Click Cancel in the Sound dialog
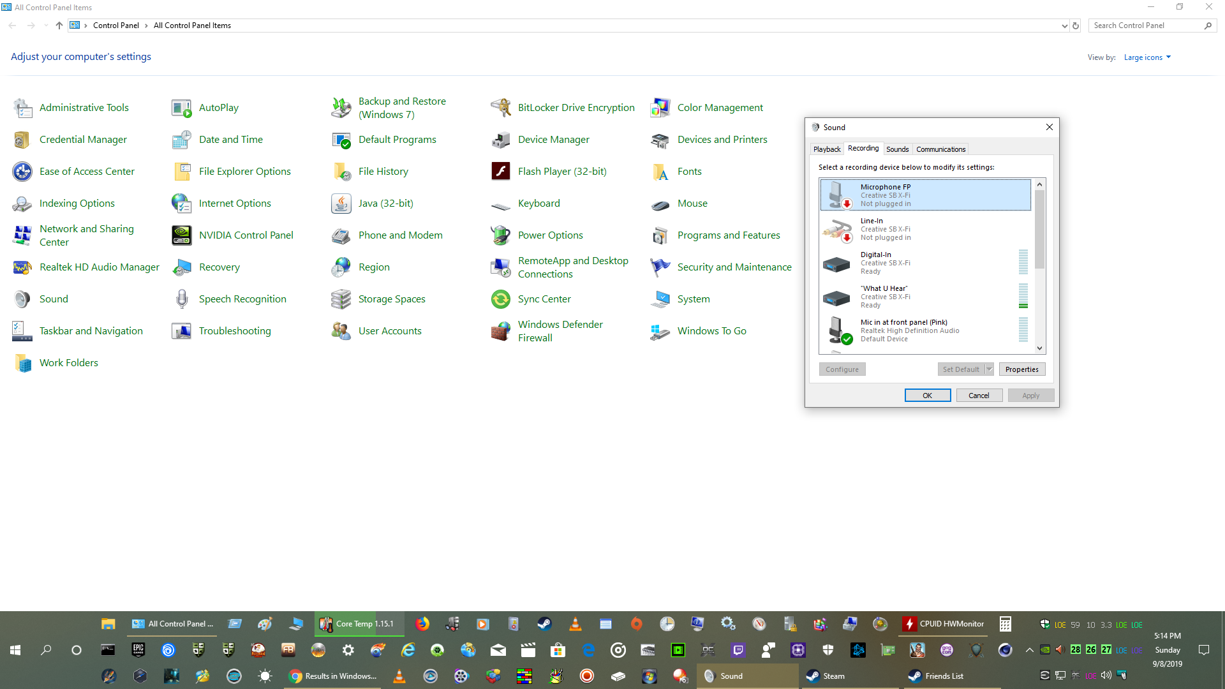 pos(979,396)
